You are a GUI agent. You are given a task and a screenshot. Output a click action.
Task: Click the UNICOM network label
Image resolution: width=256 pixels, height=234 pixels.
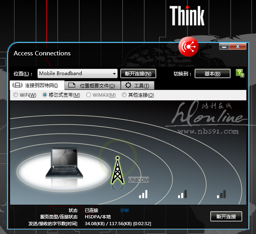138,180
